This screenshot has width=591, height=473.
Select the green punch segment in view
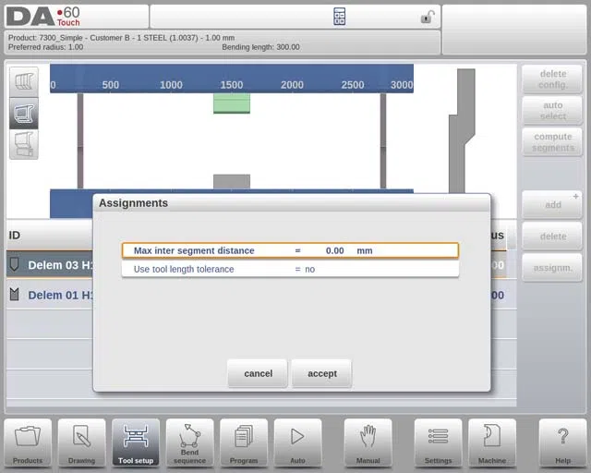point(232,103)
